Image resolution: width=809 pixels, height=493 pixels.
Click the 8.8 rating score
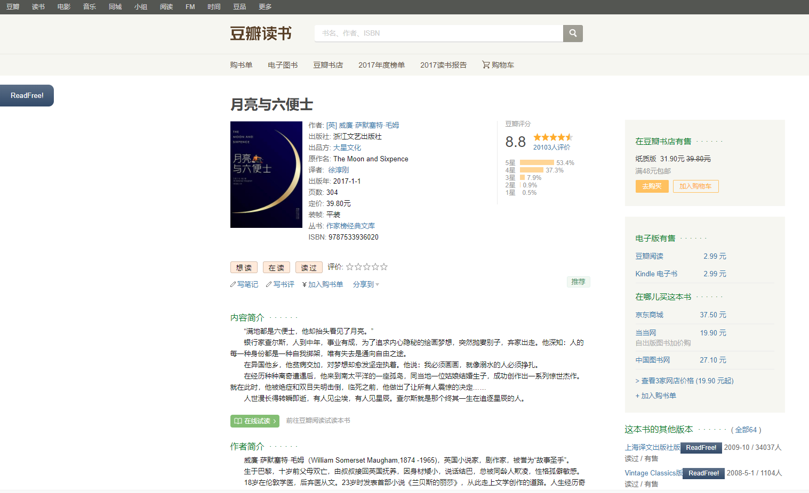tap(515, 142)
